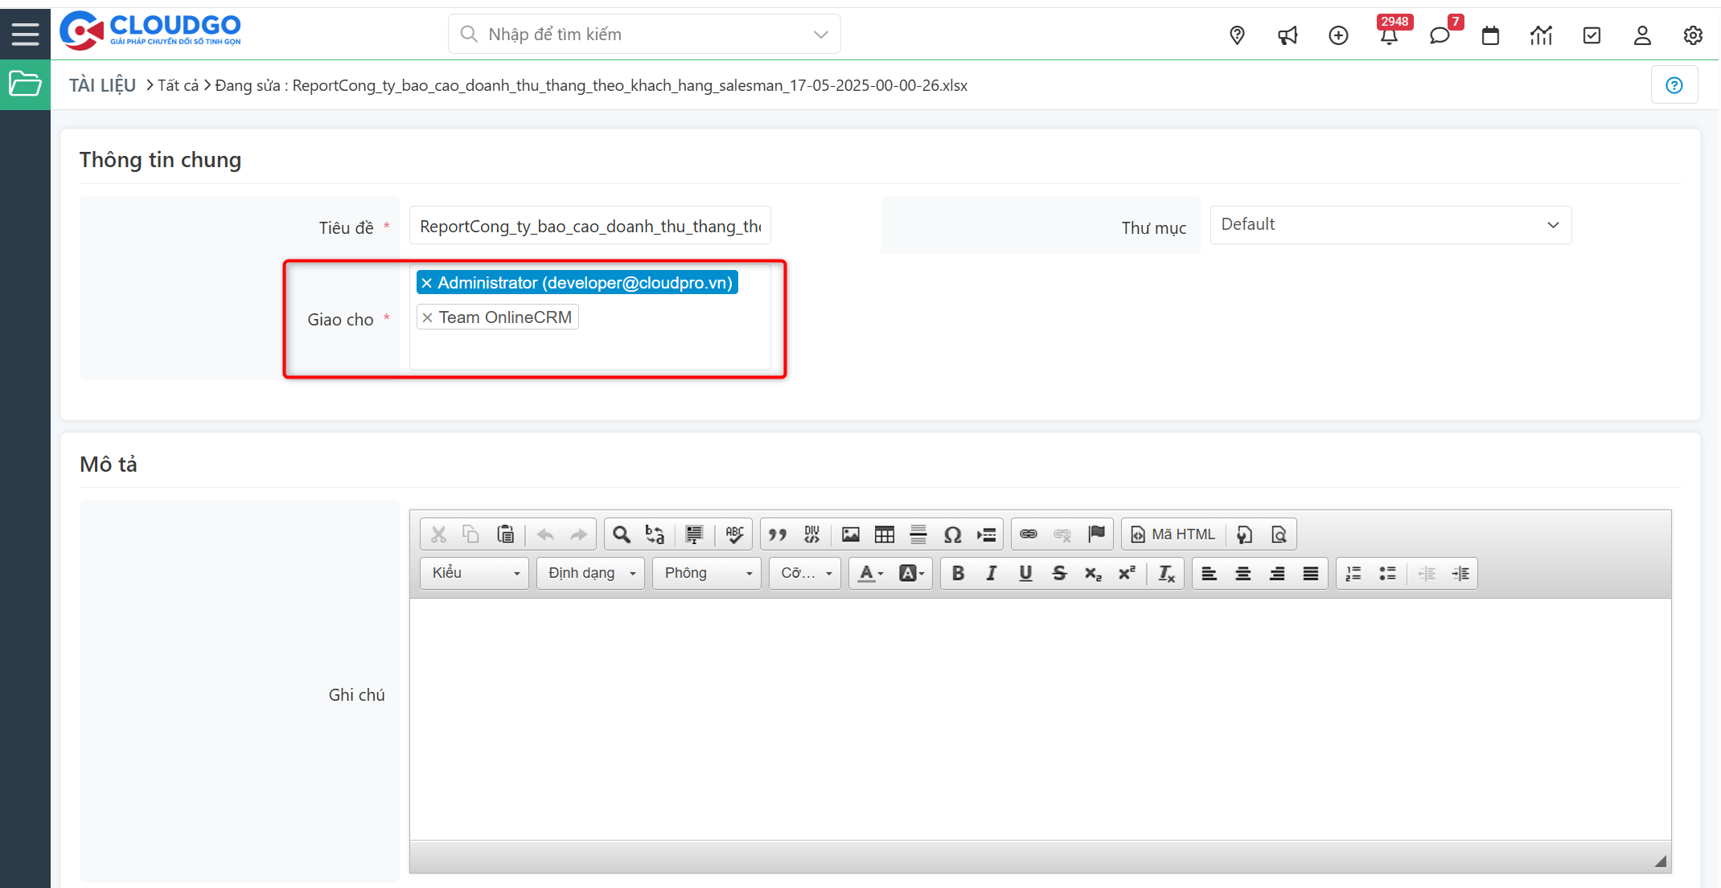
Task: Open the Kiểu style dropdown in the editor
Action: [x=474, y=573]
